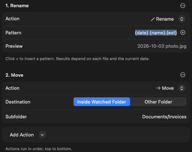Click the Pattern field with {date} {name}.{ext}
This screenshot has height=152, width=192.
pos(156,33)
